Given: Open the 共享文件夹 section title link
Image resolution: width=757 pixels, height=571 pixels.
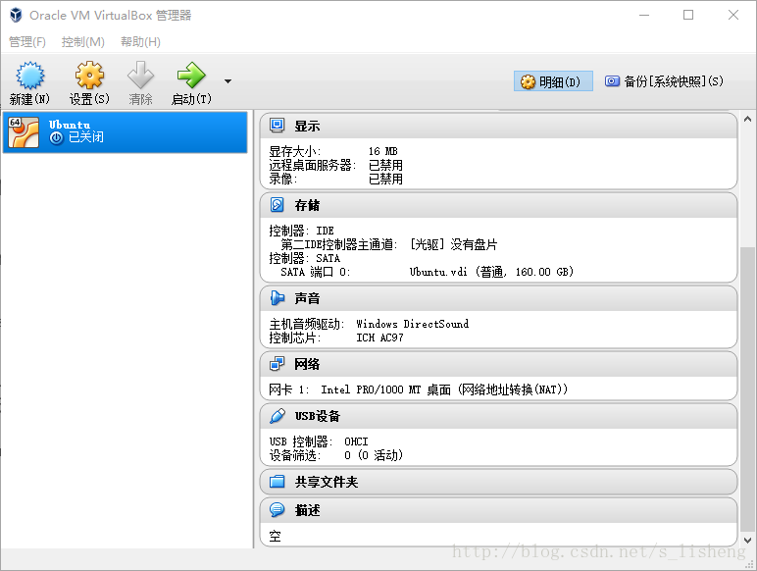Looking at the screenshot, I should pos(327,482).
